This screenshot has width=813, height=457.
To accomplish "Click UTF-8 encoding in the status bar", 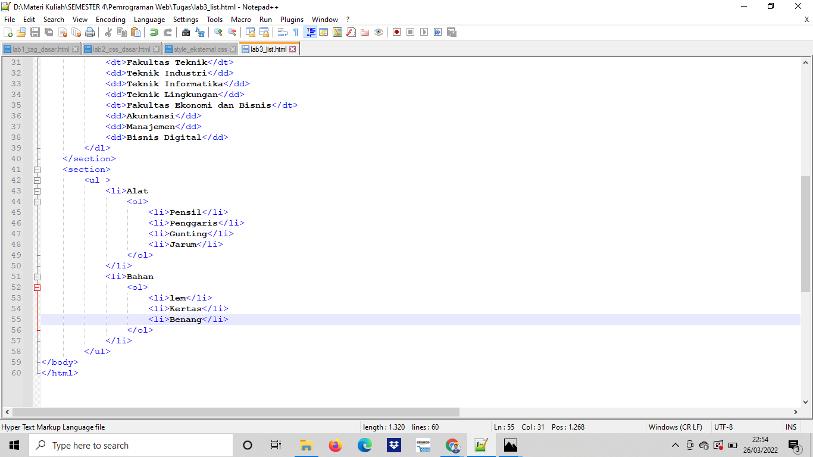I will click(722, 427).
